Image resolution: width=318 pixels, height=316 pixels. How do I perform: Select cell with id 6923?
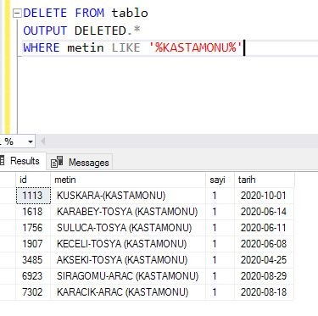tap(33, 276)
